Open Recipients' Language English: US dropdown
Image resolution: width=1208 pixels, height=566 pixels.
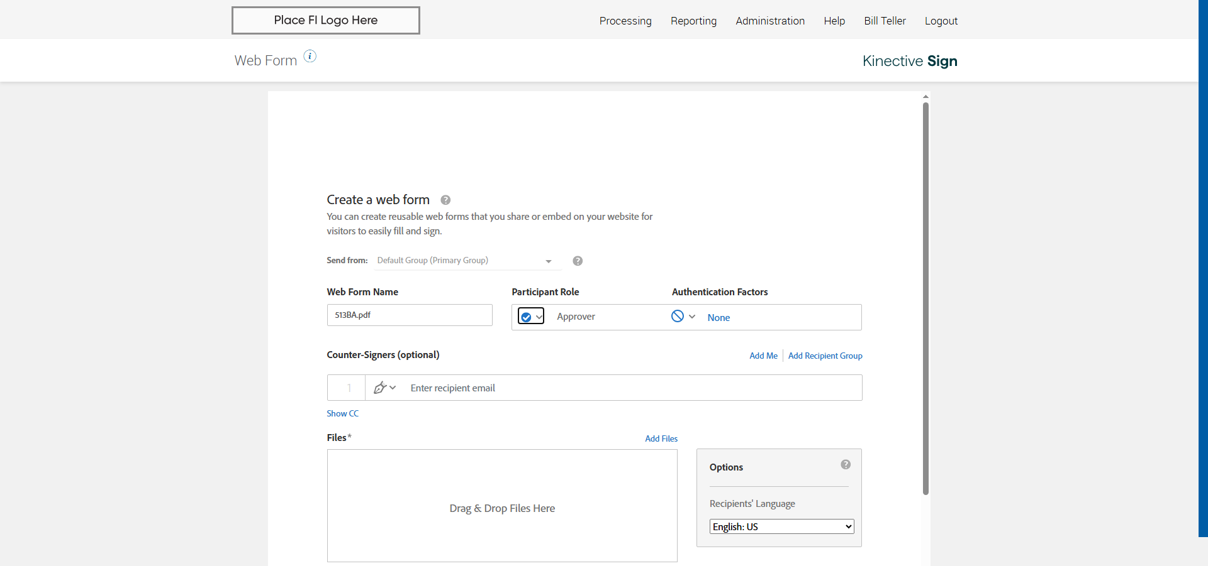pos(781,527)
